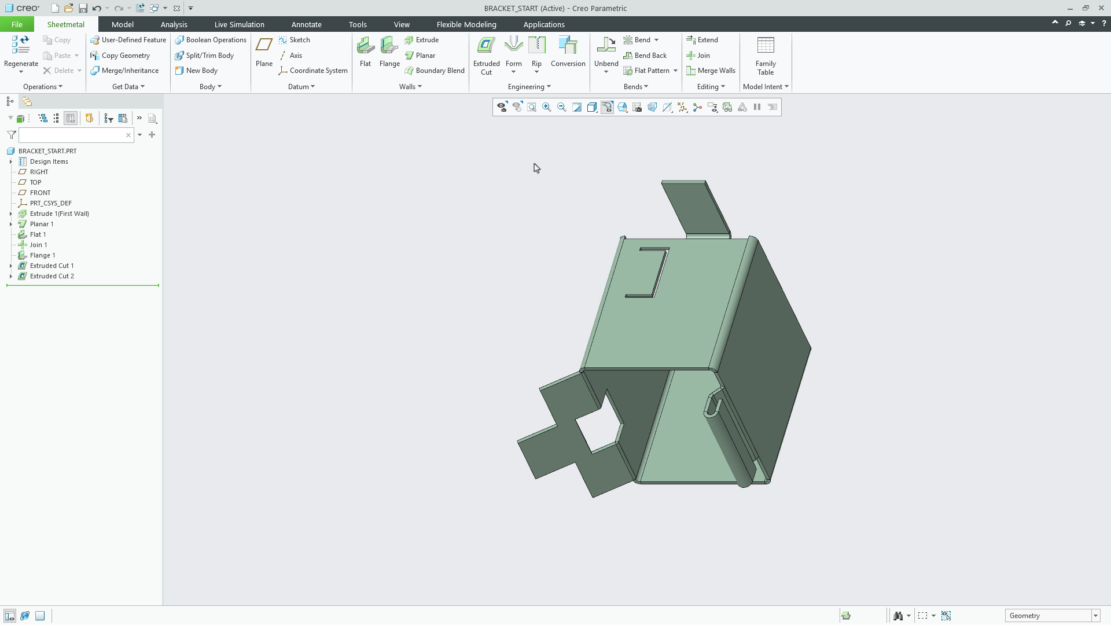Open the Geometry selection filter dropdown
The width and height of the screenshot is (1111, 625).
(x=1095, y=616)
